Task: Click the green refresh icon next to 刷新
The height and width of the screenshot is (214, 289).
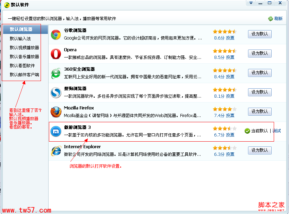Action: point(270,19)
